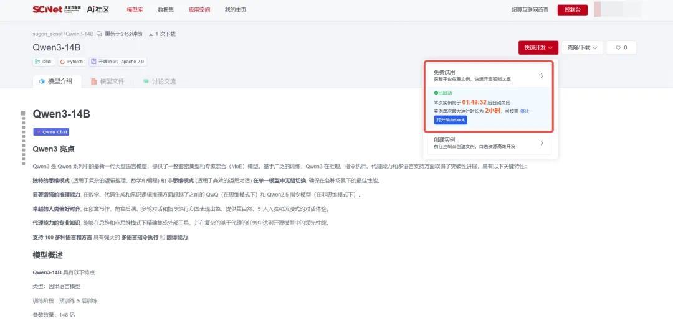Screen dimensions: 673x321
Task: Click the 问答 task tag
Action: (44, 62)
